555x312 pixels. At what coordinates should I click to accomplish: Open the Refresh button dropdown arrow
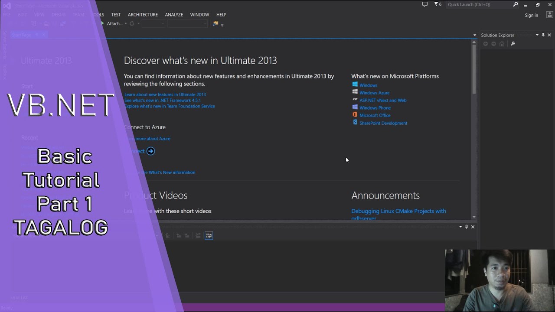point(138,23)
